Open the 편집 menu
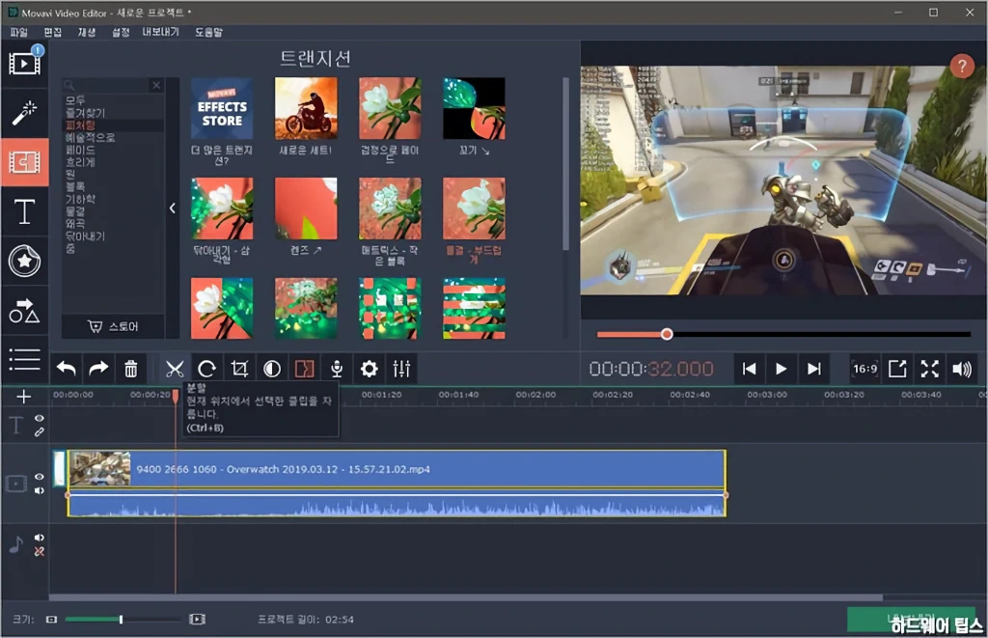This screenshot has width=988, height=638. pyautogui.click(x=53, y=32)
